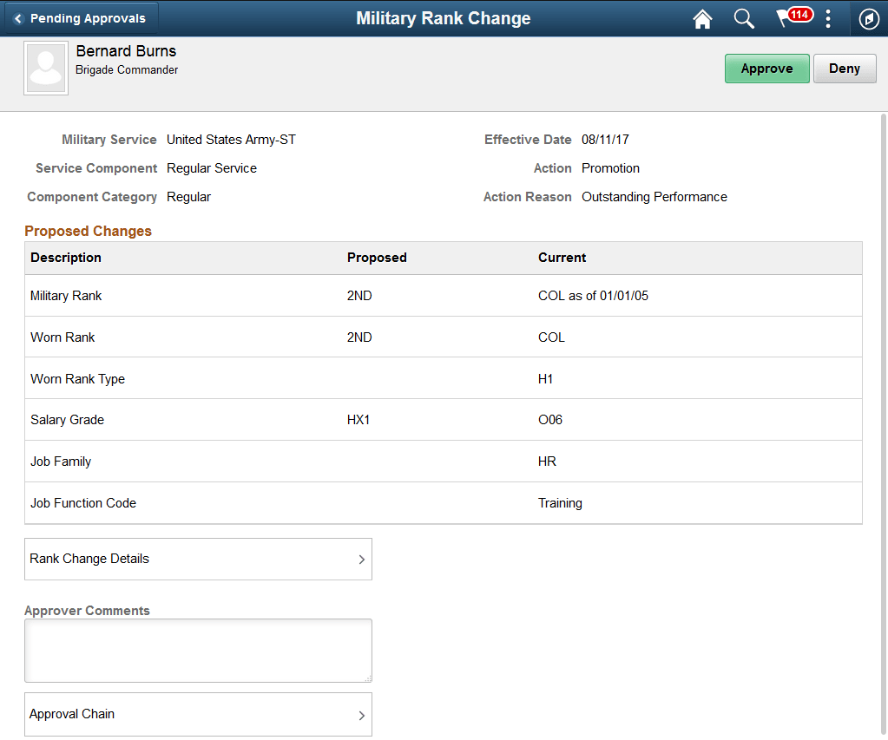The image size is (888, 740).
Task: Click Bernard Burns's profile photo placeholder
Action: 45,67
